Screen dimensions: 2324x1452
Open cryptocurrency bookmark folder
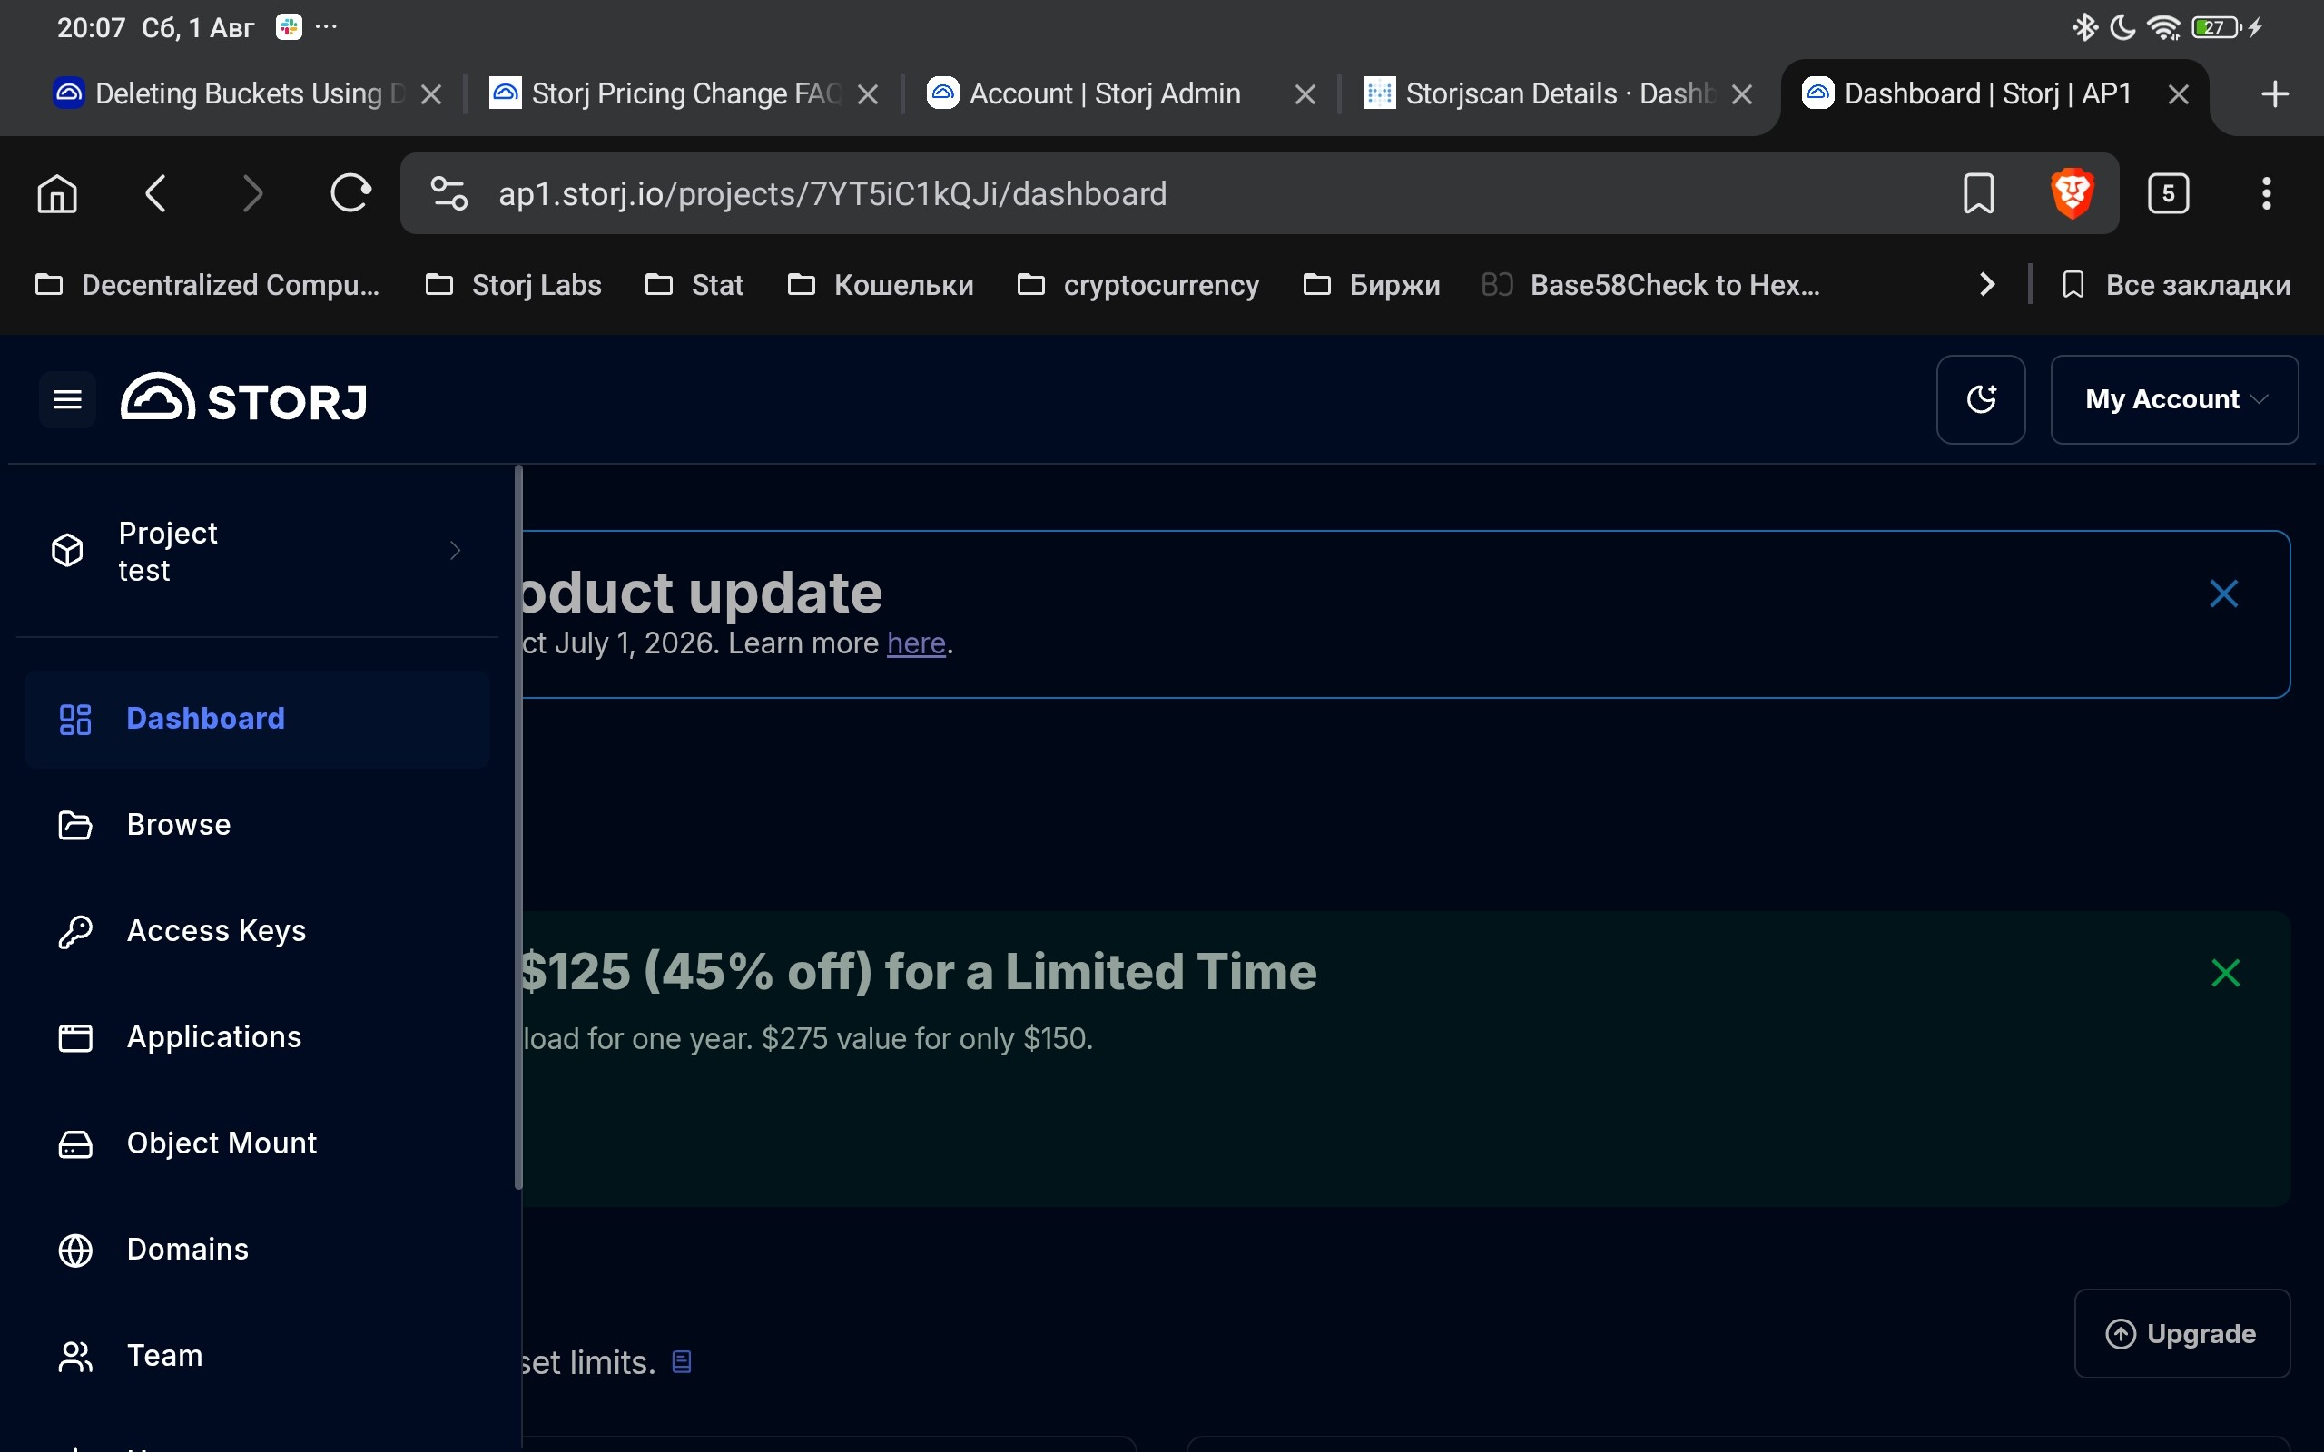point(1138,285)
